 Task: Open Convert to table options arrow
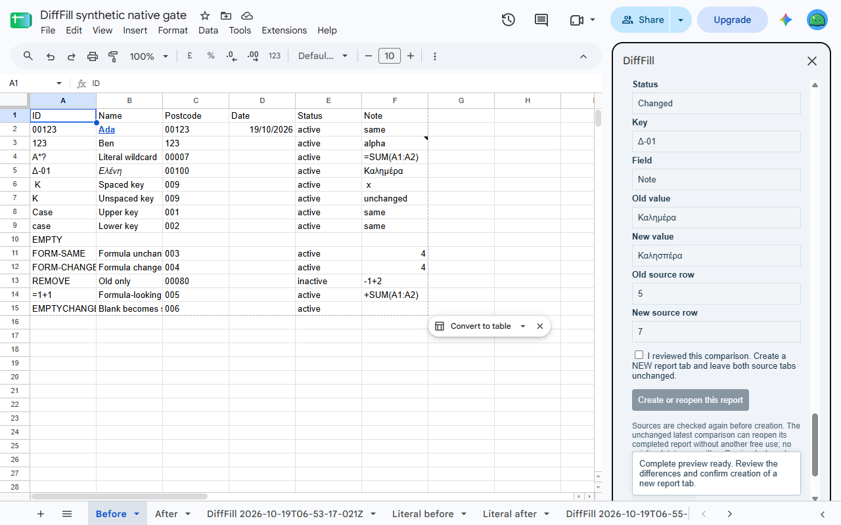523,326
